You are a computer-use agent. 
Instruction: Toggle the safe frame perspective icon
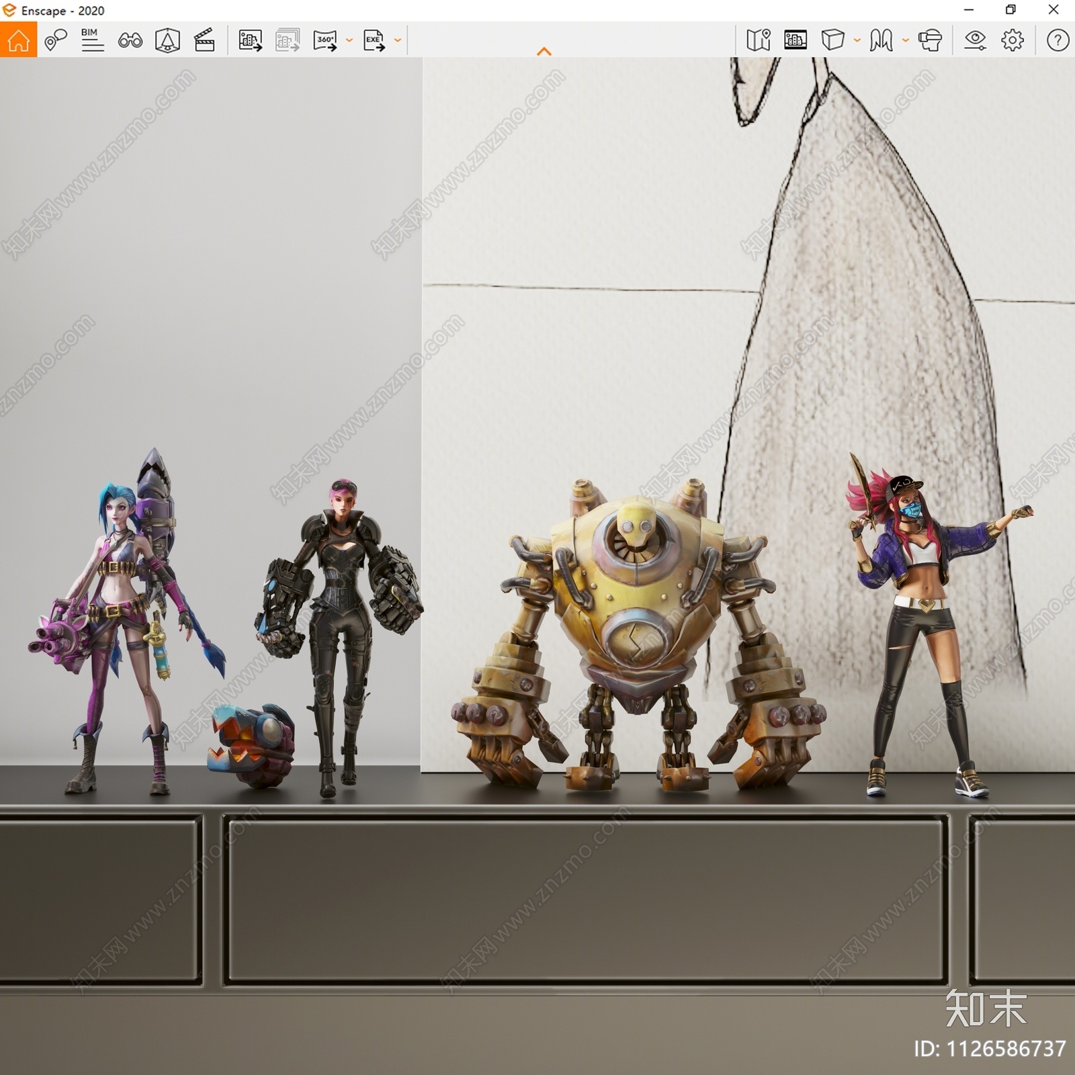(167, 40)
